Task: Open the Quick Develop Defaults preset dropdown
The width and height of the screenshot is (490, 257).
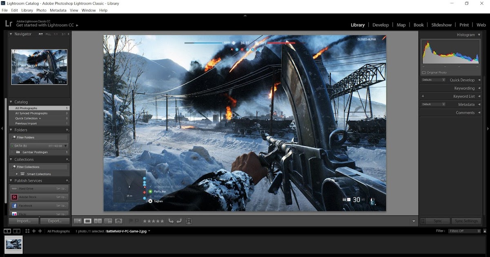Action: (433, 80)
